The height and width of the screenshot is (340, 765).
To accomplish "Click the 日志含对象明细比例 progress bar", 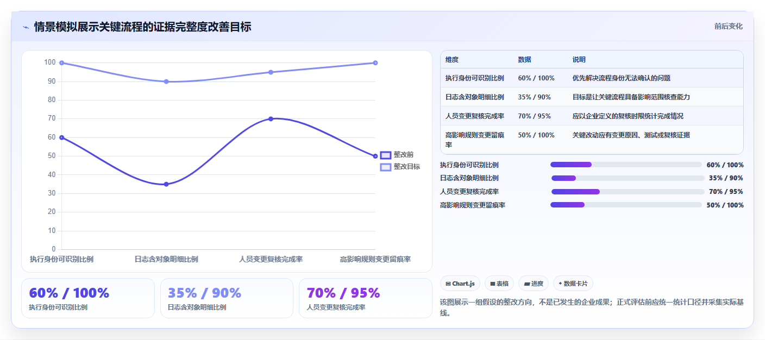I will point(628,178).
